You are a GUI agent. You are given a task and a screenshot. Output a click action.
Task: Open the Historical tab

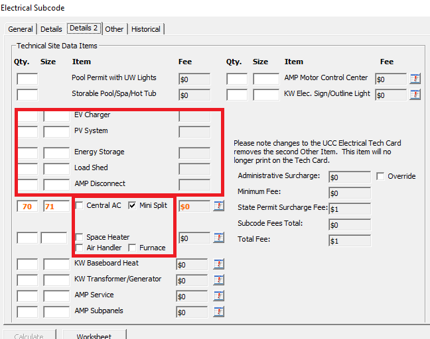[x=145, y=29]
